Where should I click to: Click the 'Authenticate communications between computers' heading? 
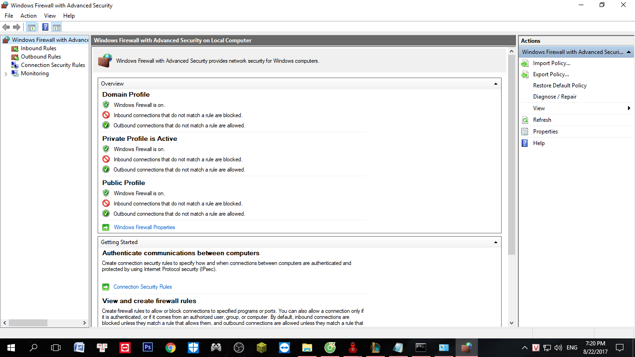click(181, 253)
